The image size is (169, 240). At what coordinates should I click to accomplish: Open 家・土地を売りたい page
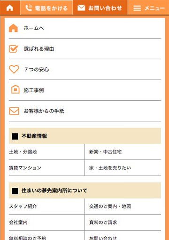(x=110, y=168)
